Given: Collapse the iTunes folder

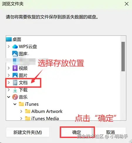Looking at the screenshot, I should coord(15,104).
